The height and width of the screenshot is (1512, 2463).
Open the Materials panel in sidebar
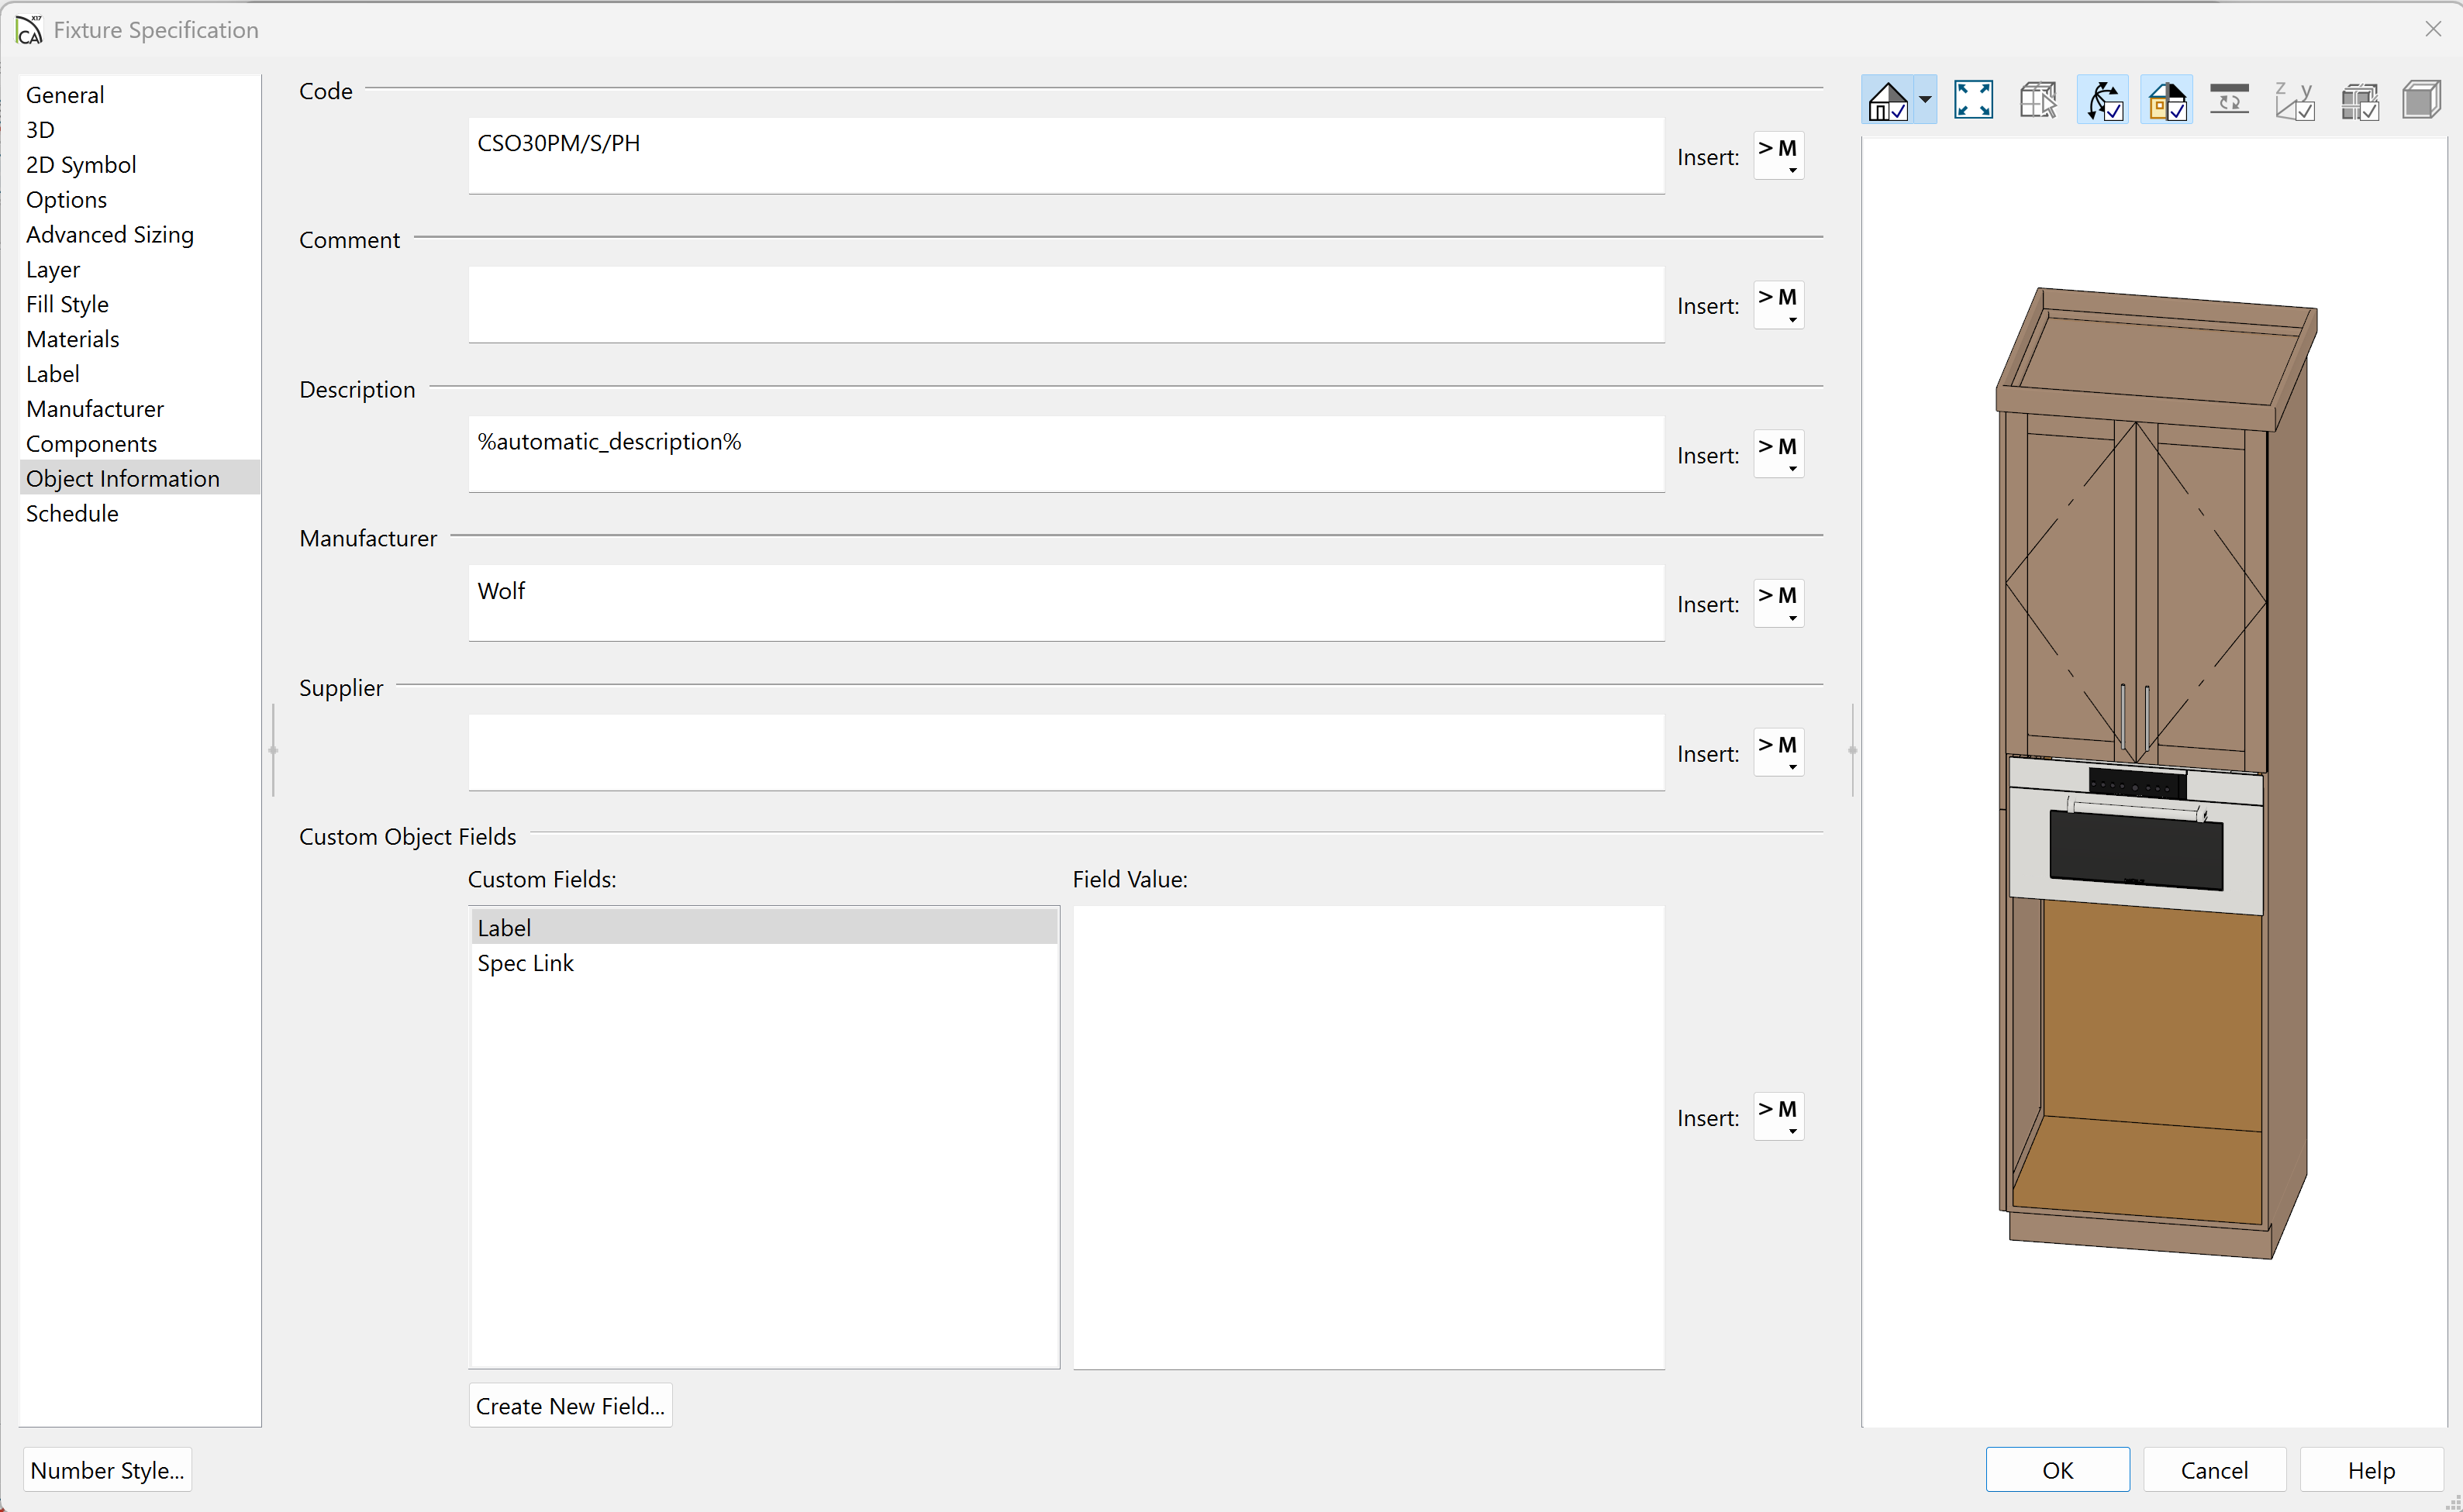coord(72,339)
